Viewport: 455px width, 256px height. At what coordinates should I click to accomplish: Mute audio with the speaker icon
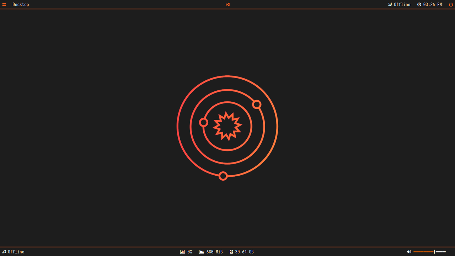[x=409, y=252]
